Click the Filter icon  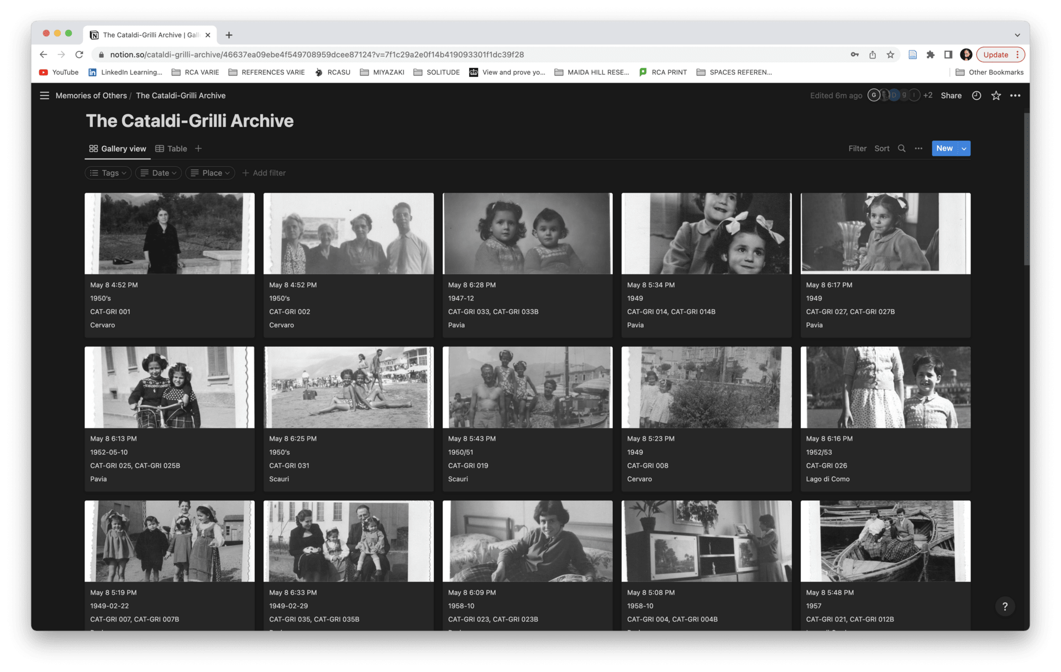[x=857, y=149]
